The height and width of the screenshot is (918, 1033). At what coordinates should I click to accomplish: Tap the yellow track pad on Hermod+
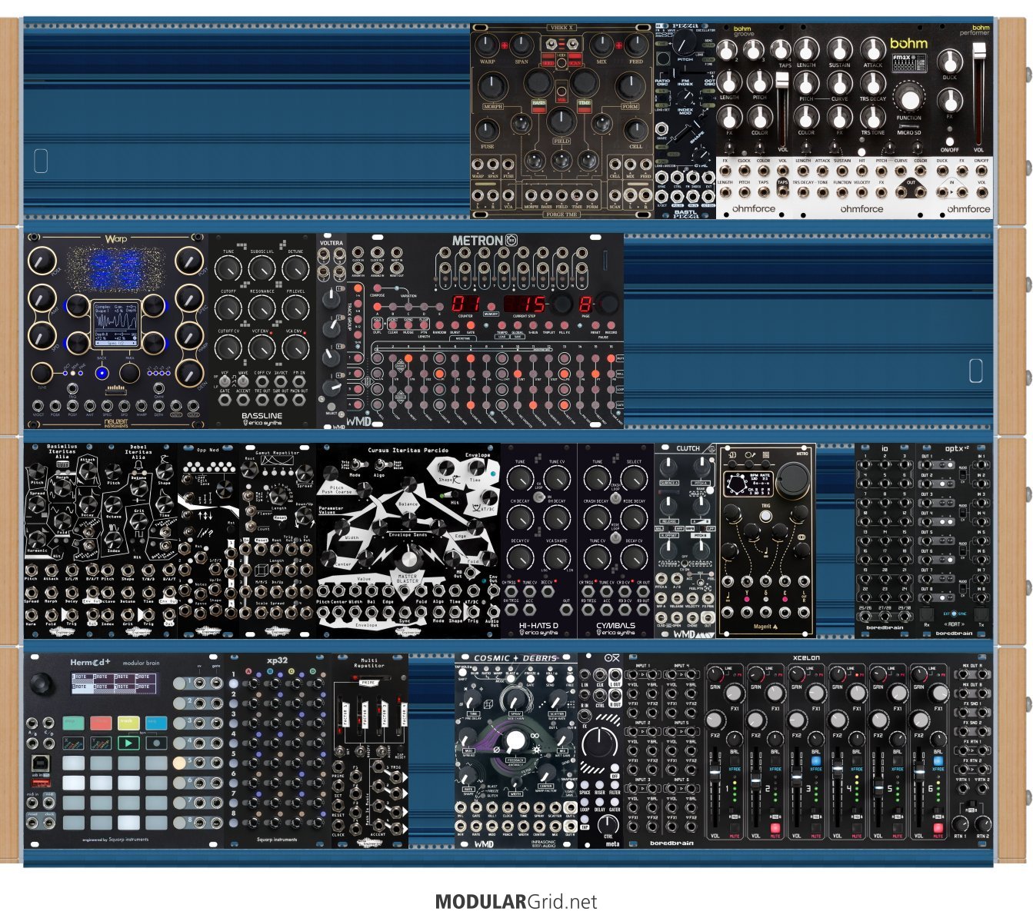128,723
